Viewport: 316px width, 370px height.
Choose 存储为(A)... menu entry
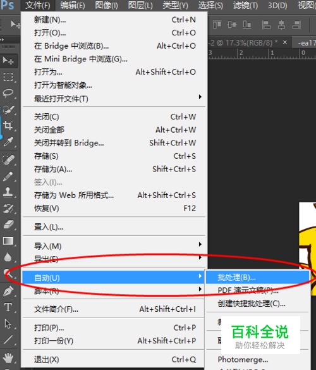tap(114, 169)
